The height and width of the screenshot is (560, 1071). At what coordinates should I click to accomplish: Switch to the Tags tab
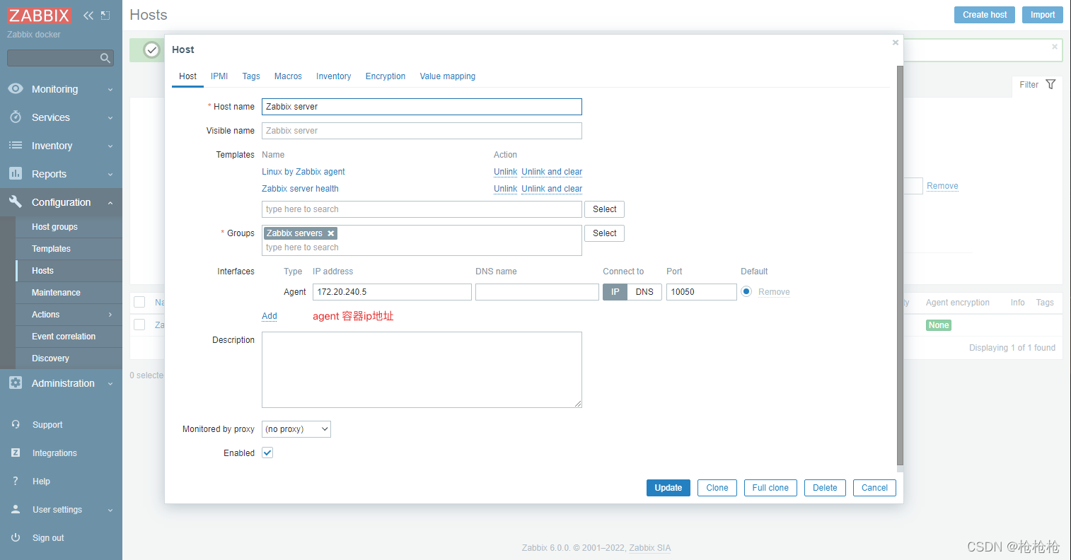(251, 76)
